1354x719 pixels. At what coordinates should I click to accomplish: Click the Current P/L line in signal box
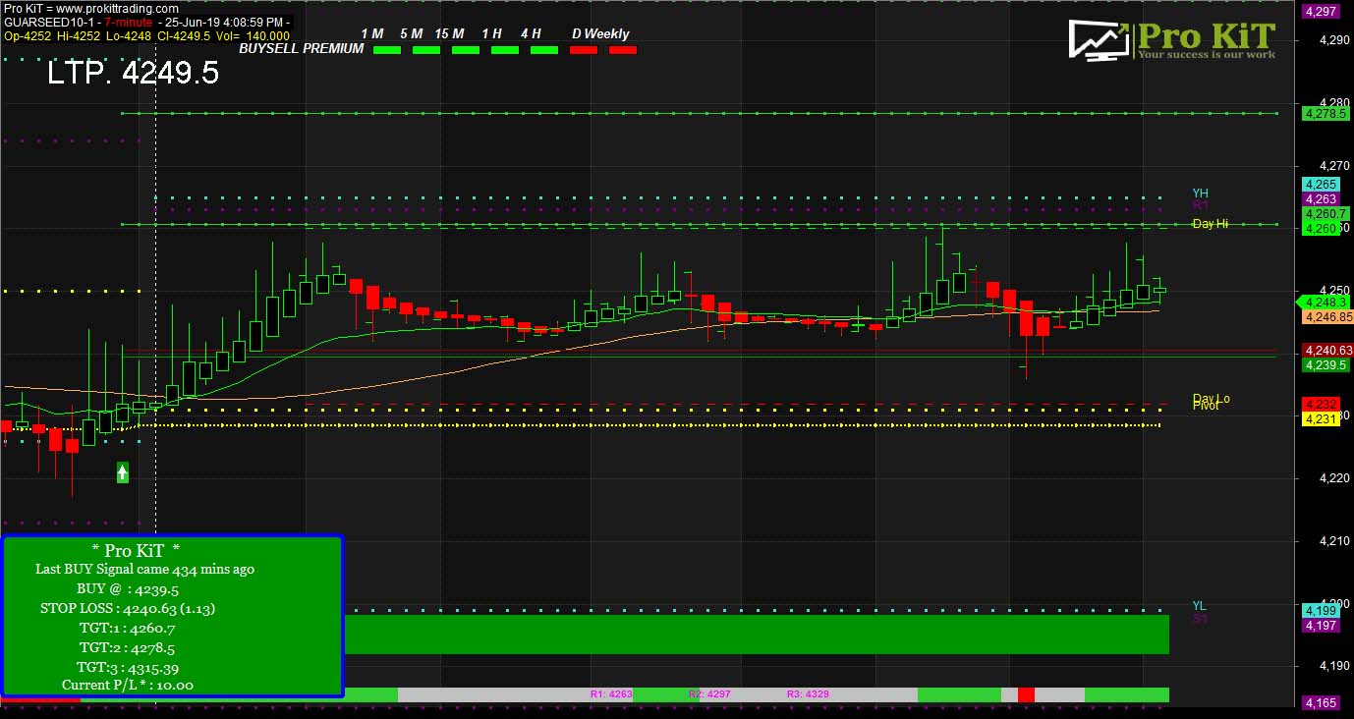click(128, 685)
